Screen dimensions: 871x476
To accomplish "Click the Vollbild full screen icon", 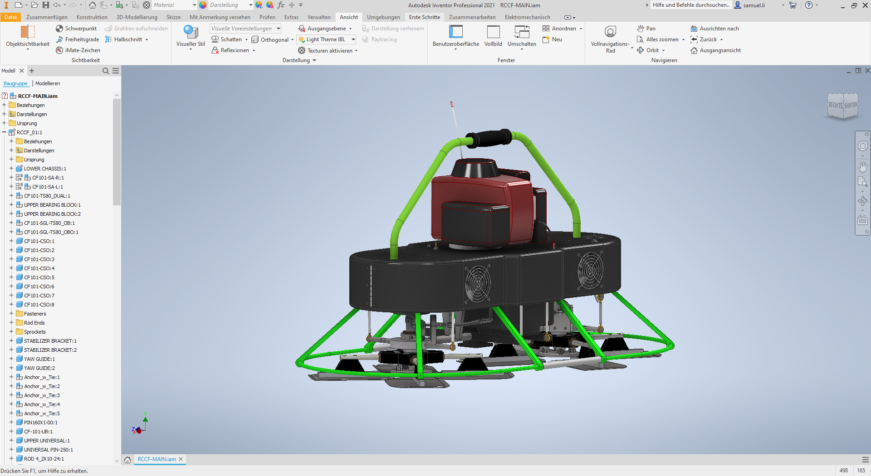I will pos(493,33).
